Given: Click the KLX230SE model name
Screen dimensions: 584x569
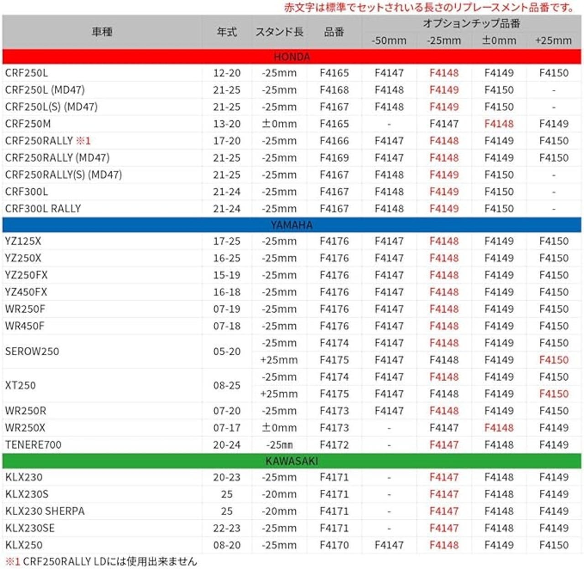Looking at the screenshot, I should (30, 528).
